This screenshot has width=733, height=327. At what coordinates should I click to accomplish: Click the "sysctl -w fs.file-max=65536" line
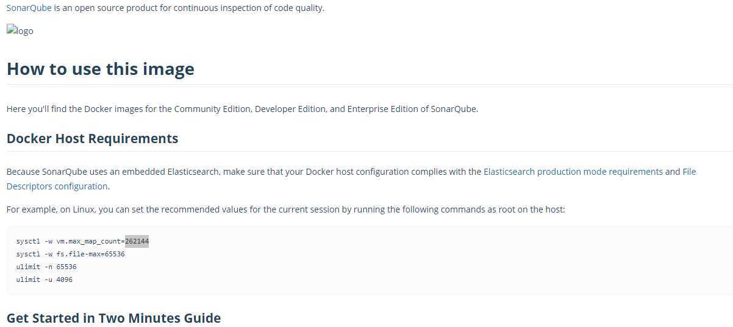pos(70,254)
